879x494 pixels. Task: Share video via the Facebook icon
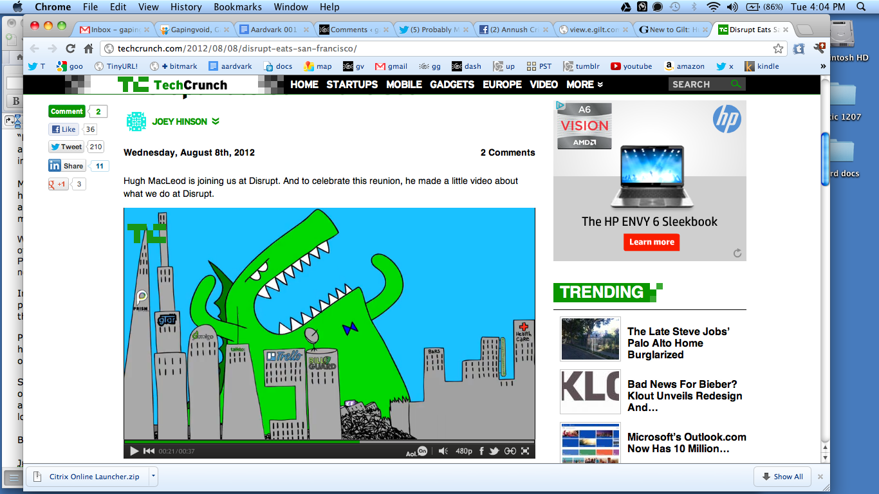(481, 451)
